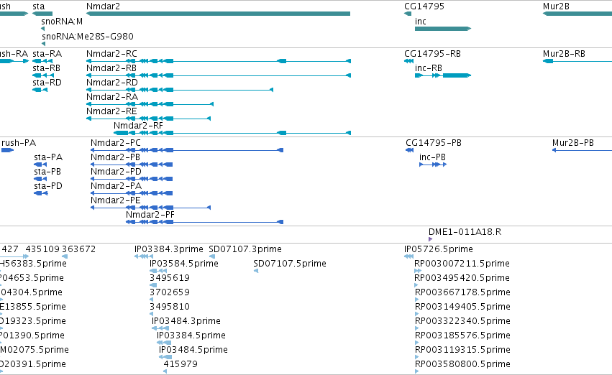The height and width of the screenshot is (375, 612).
Task: Select the CG14795 gene label
Action: tap(424, 6)
